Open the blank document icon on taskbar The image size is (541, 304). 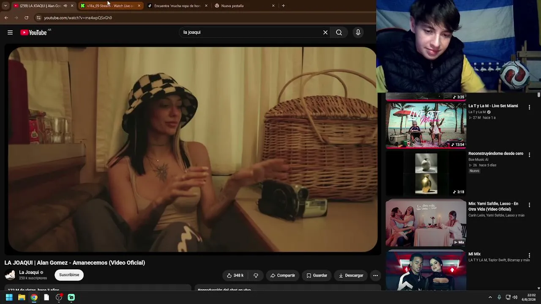46,298
